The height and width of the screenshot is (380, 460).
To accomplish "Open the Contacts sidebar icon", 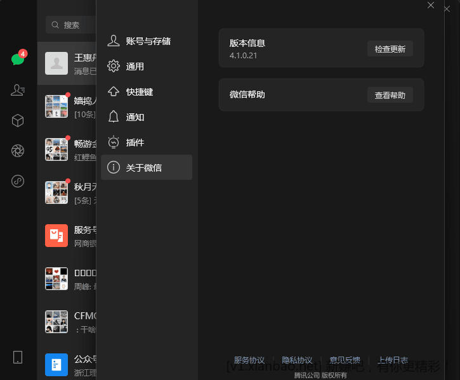I will (x=18, y=90).
